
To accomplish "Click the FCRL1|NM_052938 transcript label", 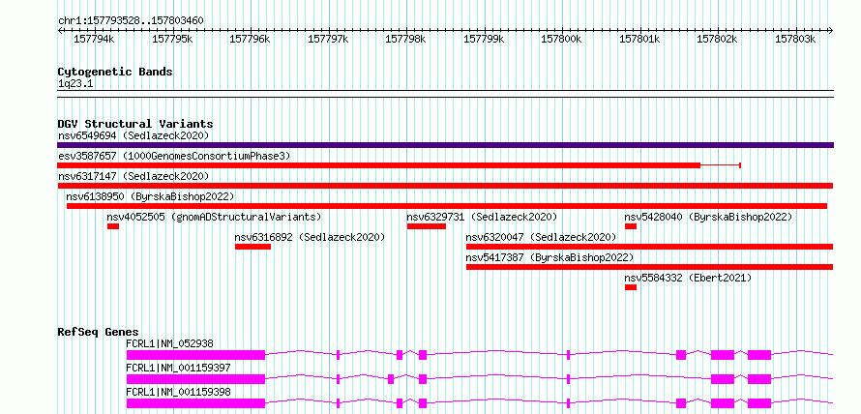I will [x=169, y=344].
